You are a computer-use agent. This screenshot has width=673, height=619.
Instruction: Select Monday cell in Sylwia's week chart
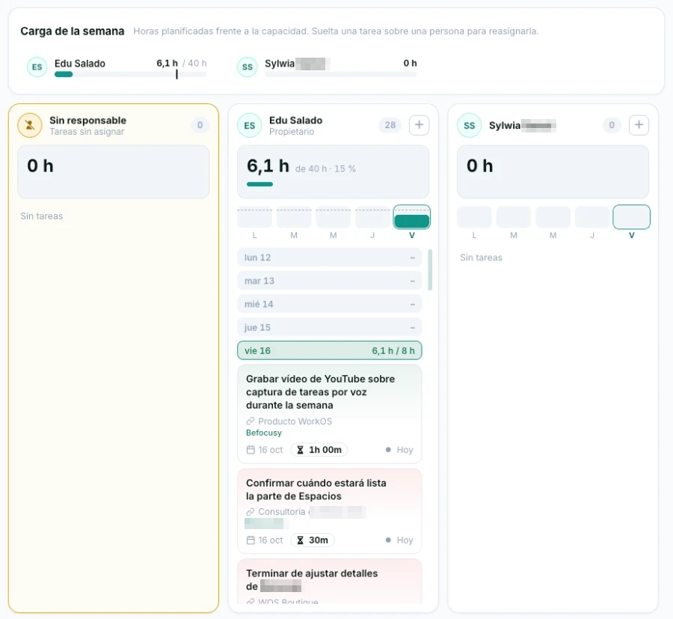click(474, 217)
